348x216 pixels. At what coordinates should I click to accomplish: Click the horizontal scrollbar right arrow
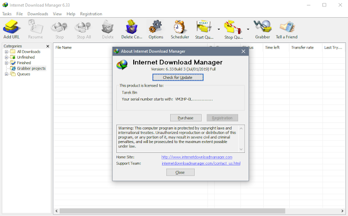pos(342,211)
